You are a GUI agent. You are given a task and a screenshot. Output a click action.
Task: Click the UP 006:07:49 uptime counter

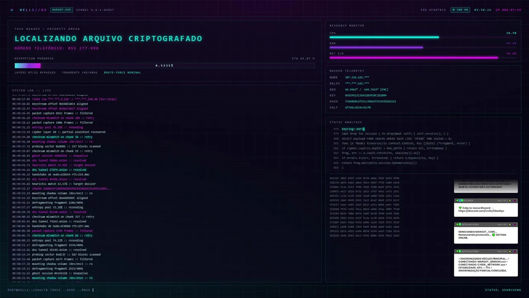pyautogui.click(x=508, y=10)
